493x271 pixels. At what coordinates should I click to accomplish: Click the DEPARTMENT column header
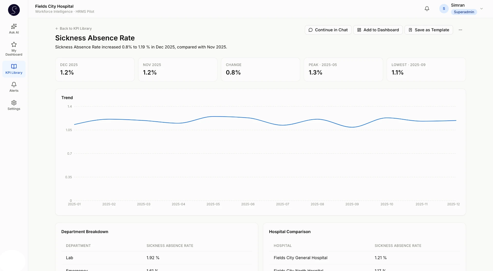tap(78, 246)
